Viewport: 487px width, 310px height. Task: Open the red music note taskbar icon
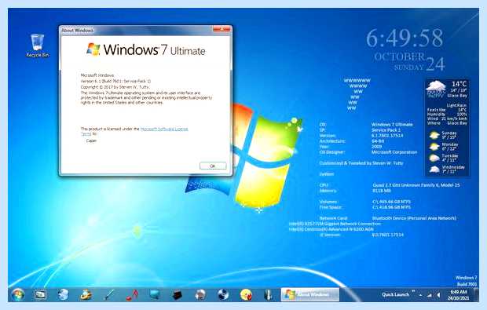[x=132, y=294]
